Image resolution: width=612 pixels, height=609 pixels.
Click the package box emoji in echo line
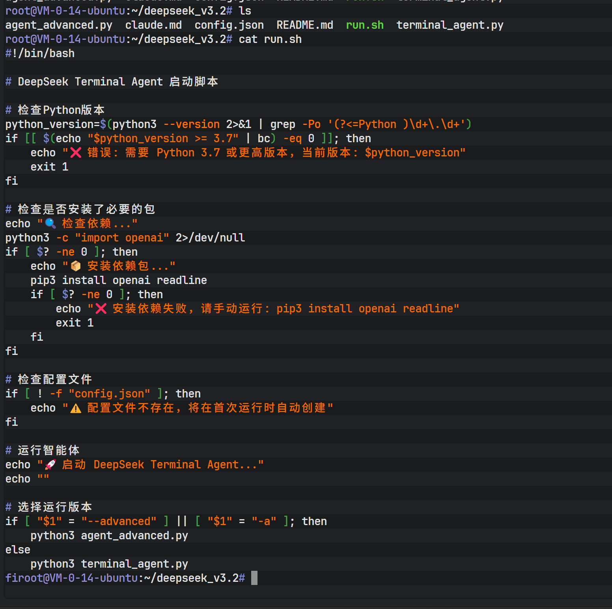click(76, 266)
